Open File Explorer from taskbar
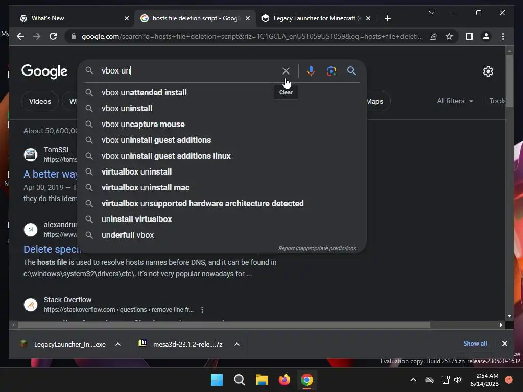The image size is (523, 392). point(262,380)
